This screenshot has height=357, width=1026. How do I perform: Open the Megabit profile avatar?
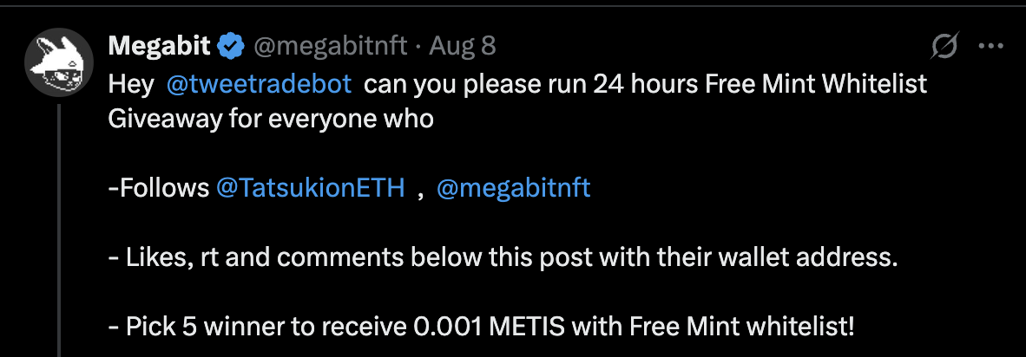[59, 62]
